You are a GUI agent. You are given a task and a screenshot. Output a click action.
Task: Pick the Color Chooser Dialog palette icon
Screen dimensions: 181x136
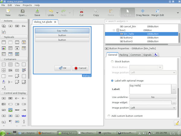coord(4,48)
